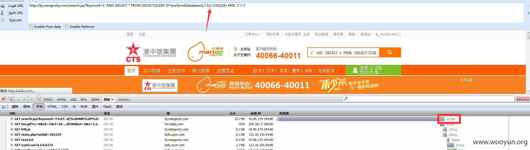
Task: Toggle the 保持 persist option
Action: 27,107
